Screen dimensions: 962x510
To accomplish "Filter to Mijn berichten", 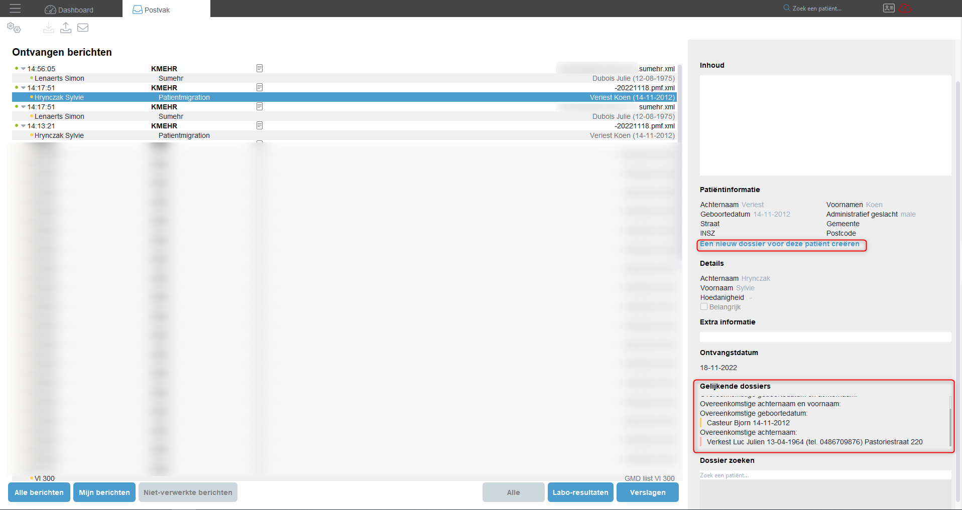I will (x=104, y=492).
